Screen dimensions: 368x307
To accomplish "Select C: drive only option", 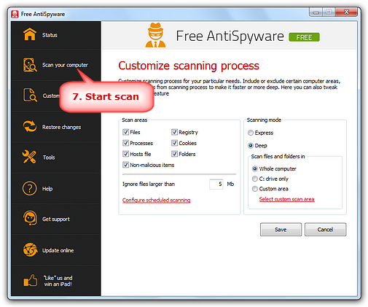I will point(255,179).
